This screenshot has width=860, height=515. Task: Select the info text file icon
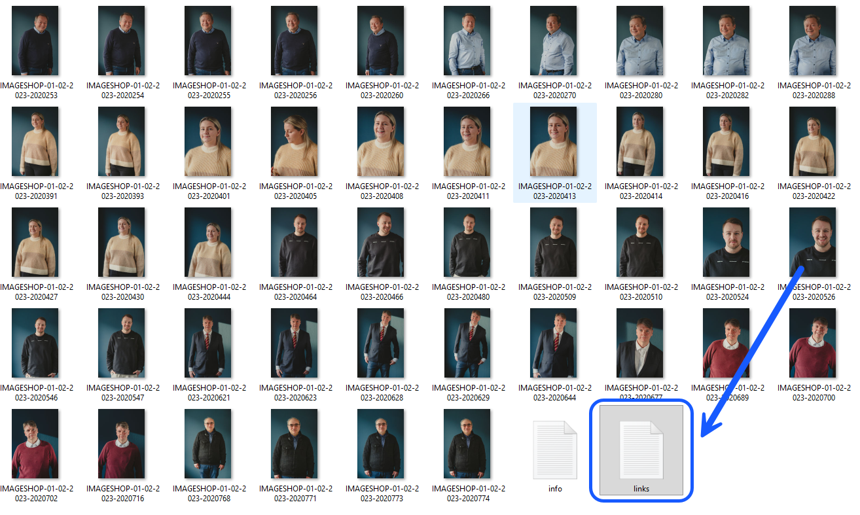(x=555, y=451)
